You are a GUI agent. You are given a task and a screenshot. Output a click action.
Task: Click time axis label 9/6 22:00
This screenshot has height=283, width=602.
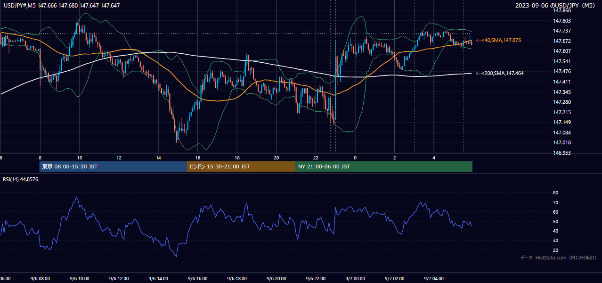tap(316, 279)
